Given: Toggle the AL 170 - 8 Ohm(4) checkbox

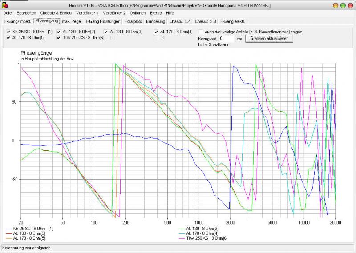Looking at the screenshot, I should [x=157, y=32].
